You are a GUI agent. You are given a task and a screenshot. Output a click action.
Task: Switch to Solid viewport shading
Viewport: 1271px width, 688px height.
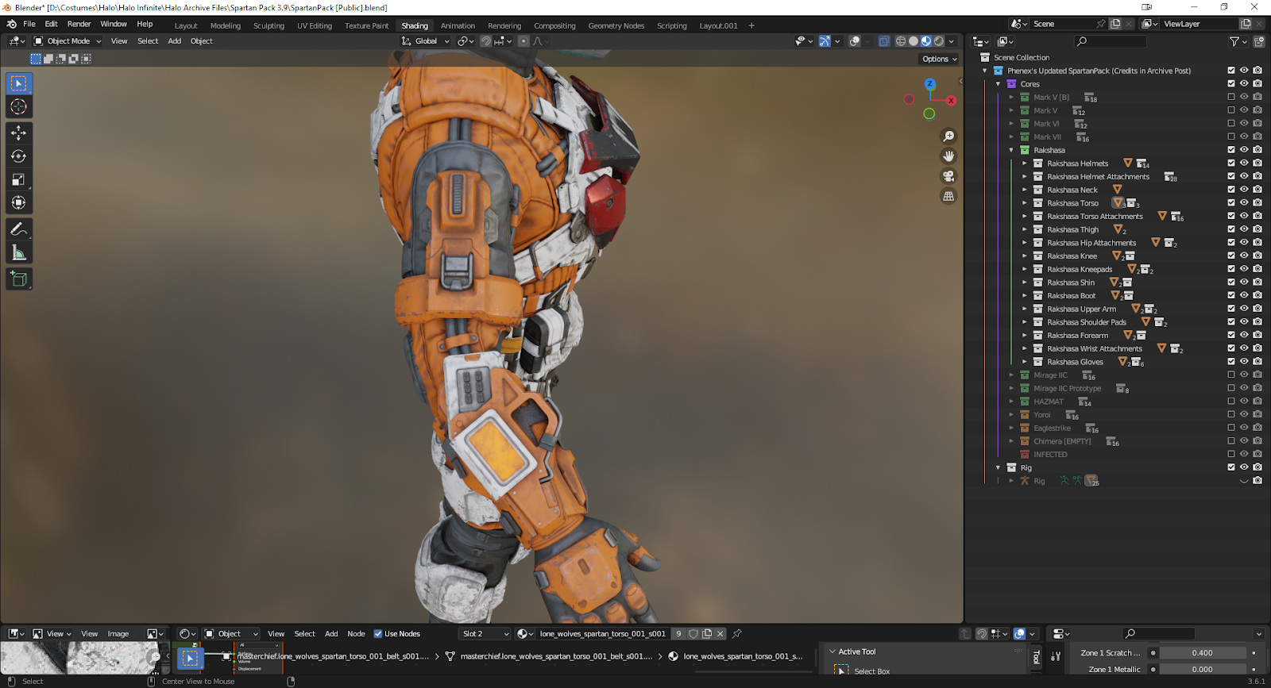tap(914, 41)
